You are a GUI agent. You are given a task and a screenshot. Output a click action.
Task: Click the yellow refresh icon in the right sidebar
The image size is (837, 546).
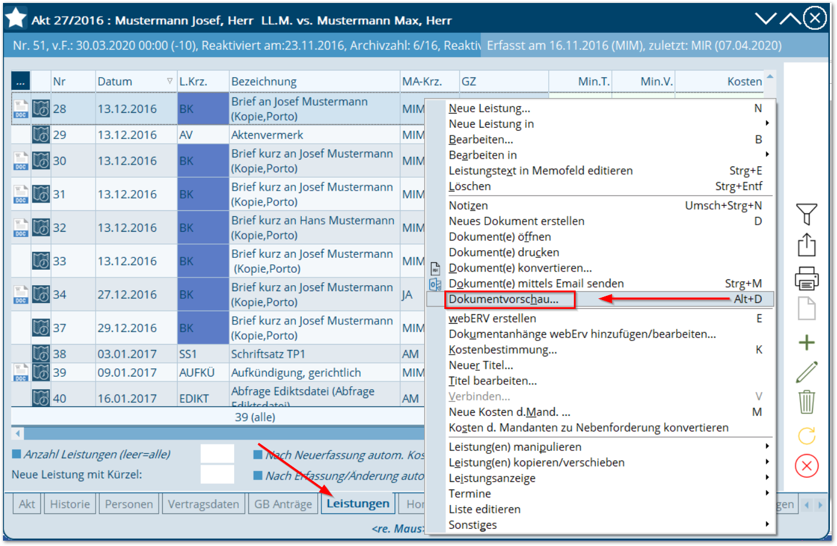pyautogui.click(x=806, y=435)
